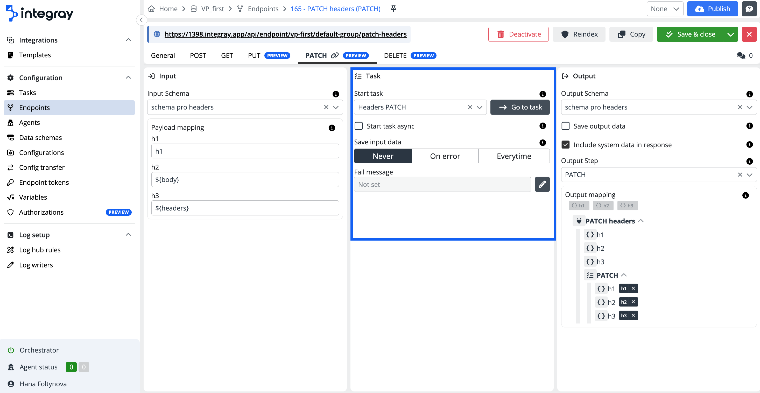This screenshot has width=760, height=393.
Task: Collapse sidebar with the left arrow icon
Action: [x=141, y=20]
